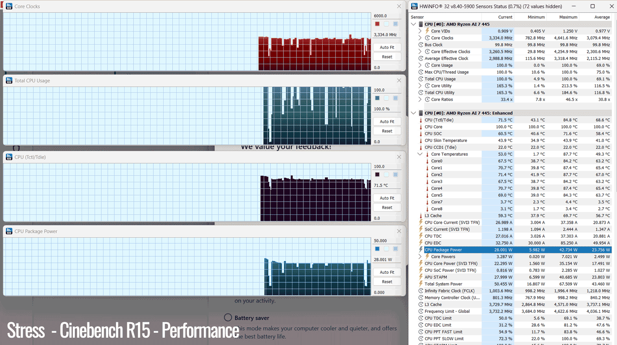
Task: Click the lightning icon beside Core VIDs
Action: point(427,31)
